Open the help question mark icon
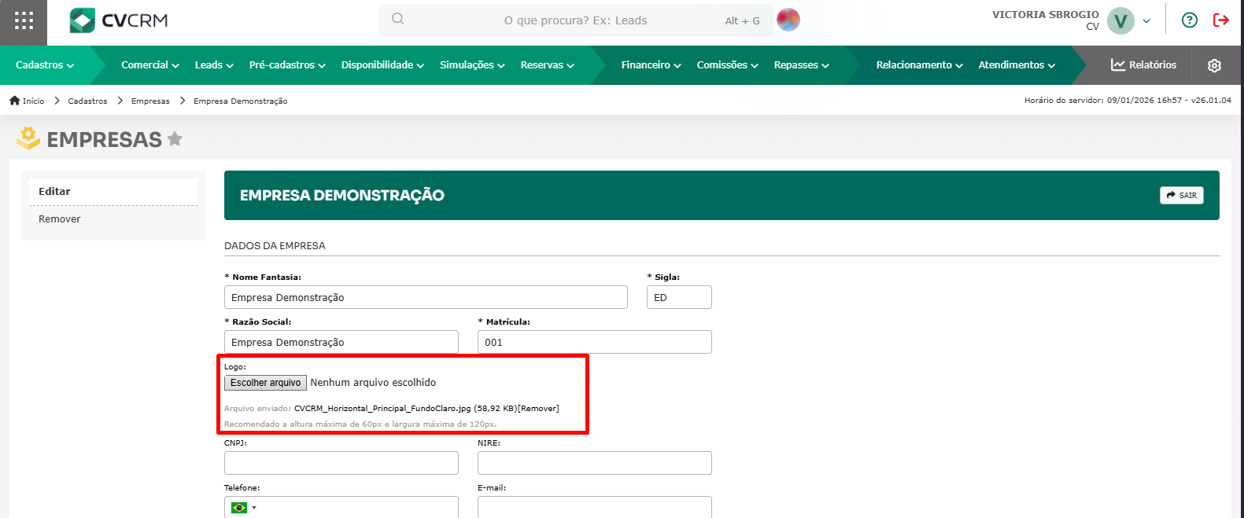 [x=1190, y=20]
